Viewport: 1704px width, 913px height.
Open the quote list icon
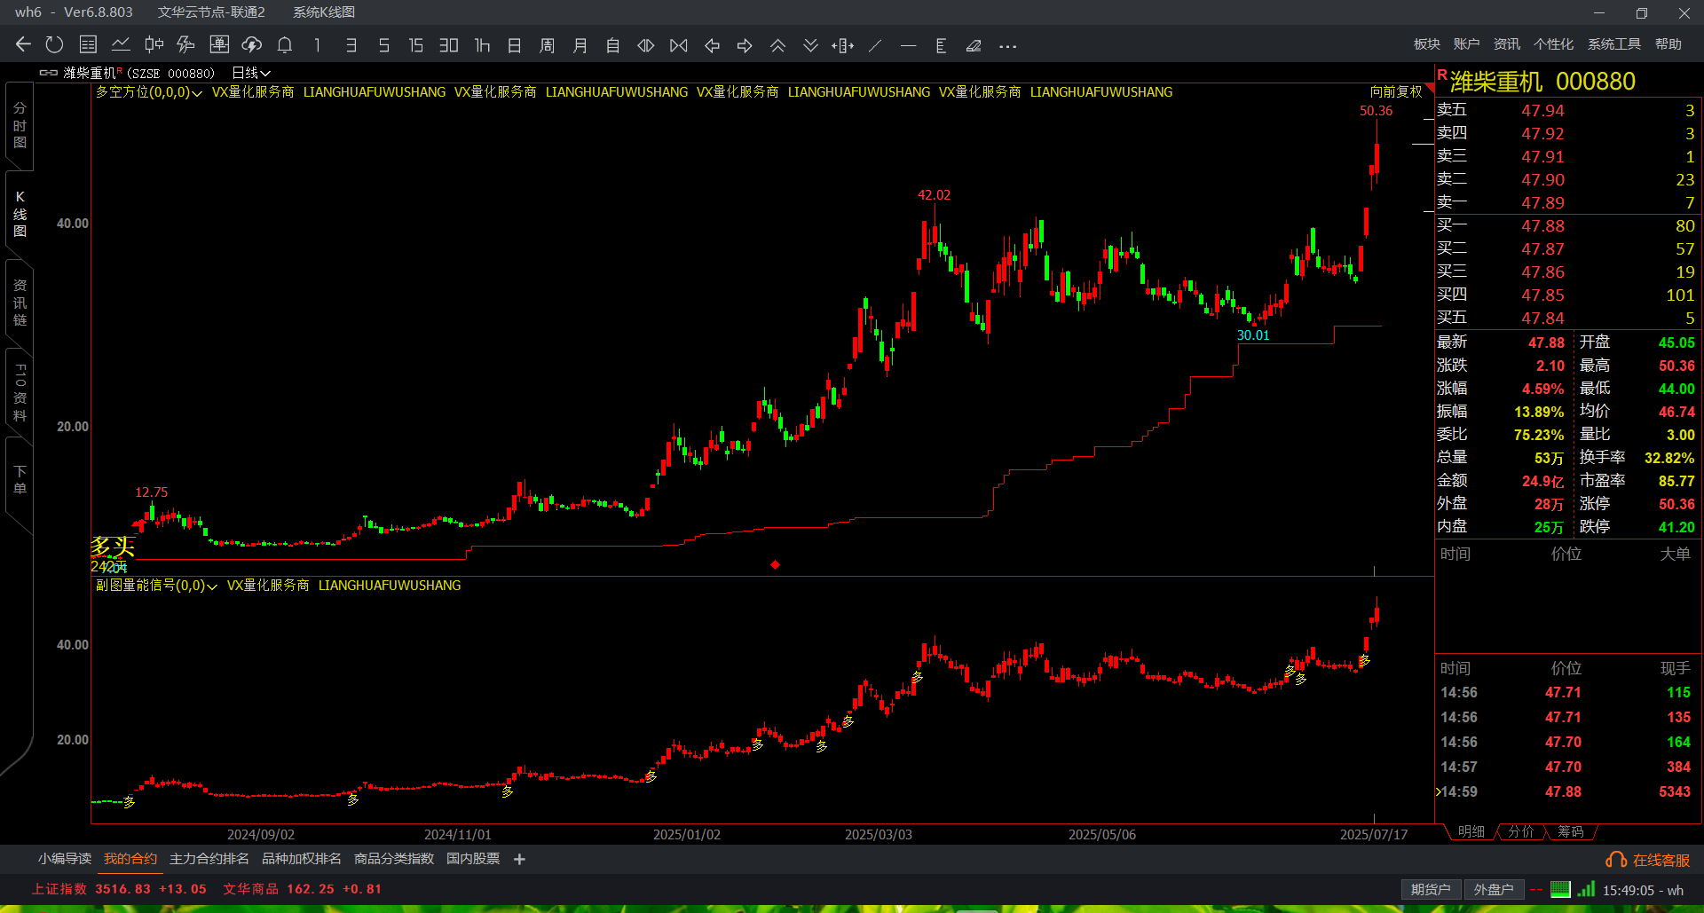click(x=88, y=44)
